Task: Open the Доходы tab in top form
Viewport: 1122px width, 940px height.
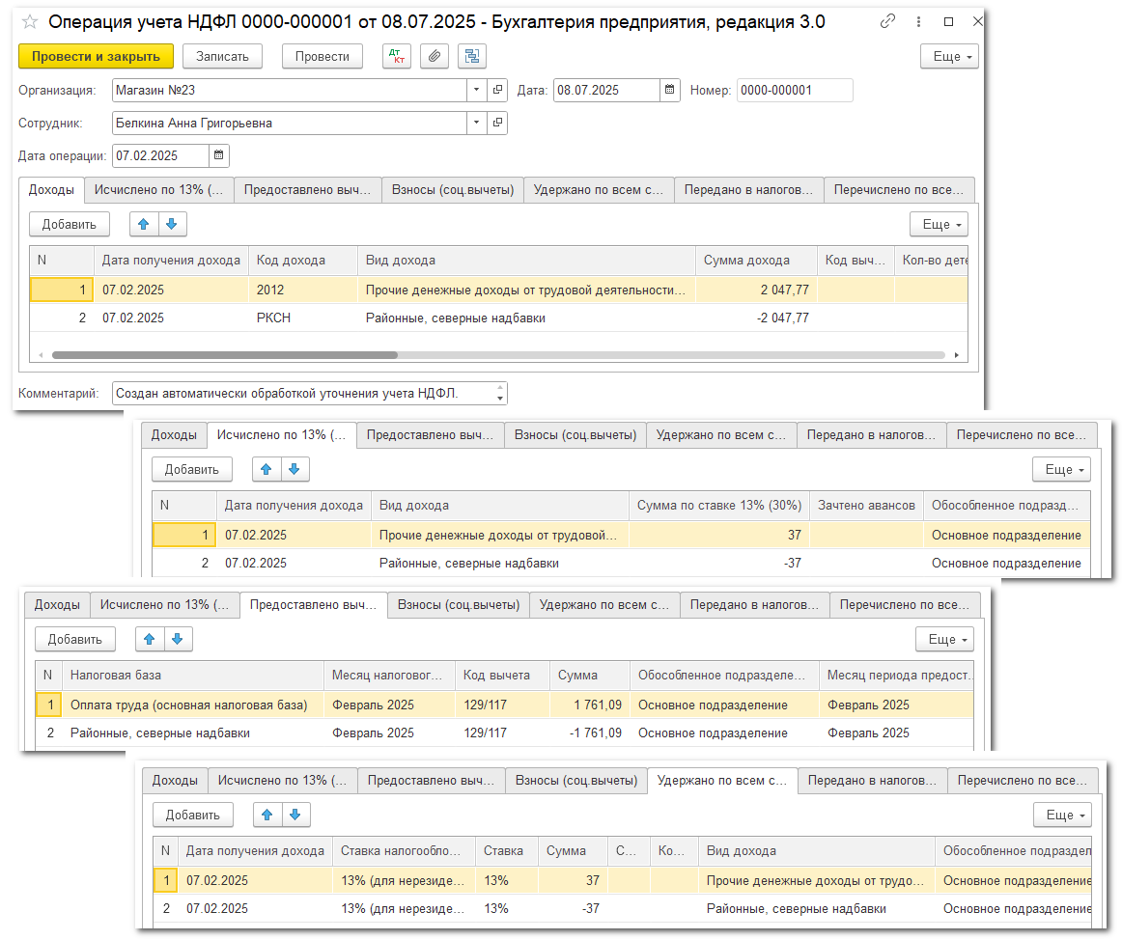Action: [x=51, y=190]
